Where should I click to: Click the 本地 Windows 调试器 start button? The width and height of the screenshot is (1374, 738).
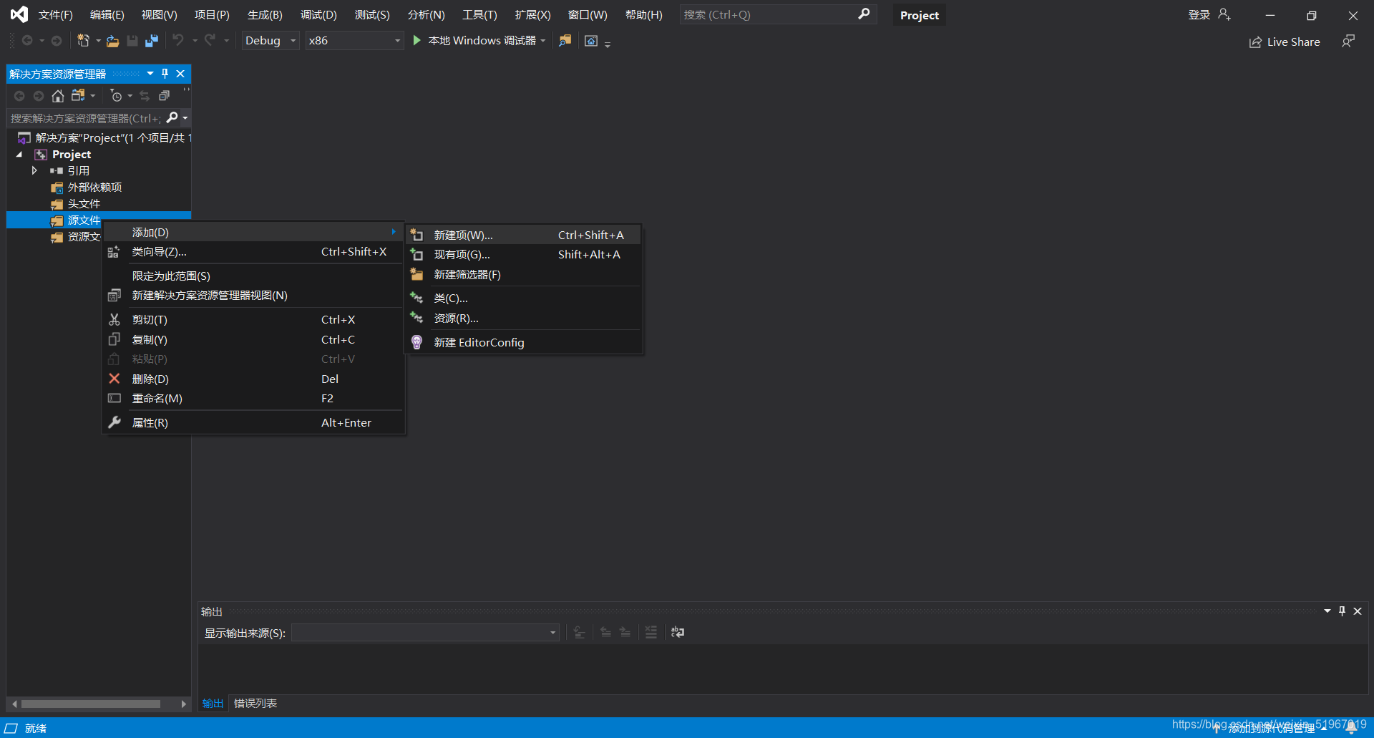click(x=482, y=41)
